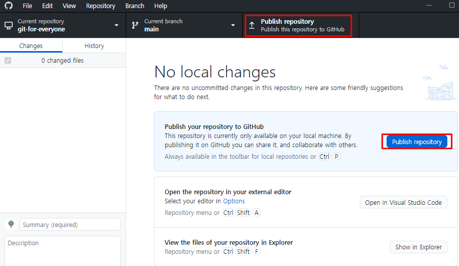Switch to the History tab
This screenshot has width=459, height=266.
click(x=94, y=46)
